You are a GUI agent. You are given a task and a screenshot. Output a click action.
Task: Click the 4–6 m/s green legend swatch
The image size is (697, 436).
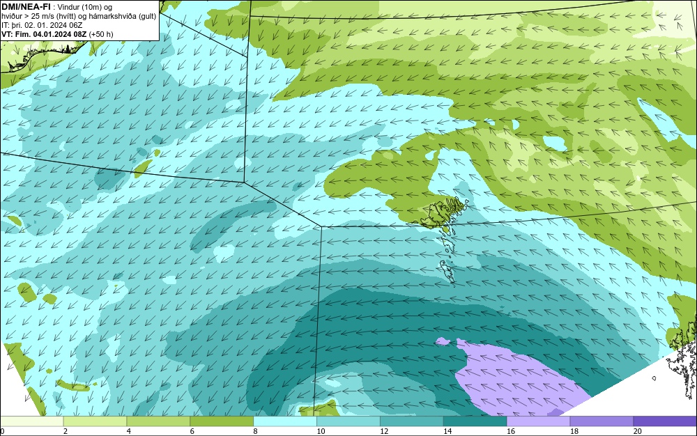tap(158, 421)
